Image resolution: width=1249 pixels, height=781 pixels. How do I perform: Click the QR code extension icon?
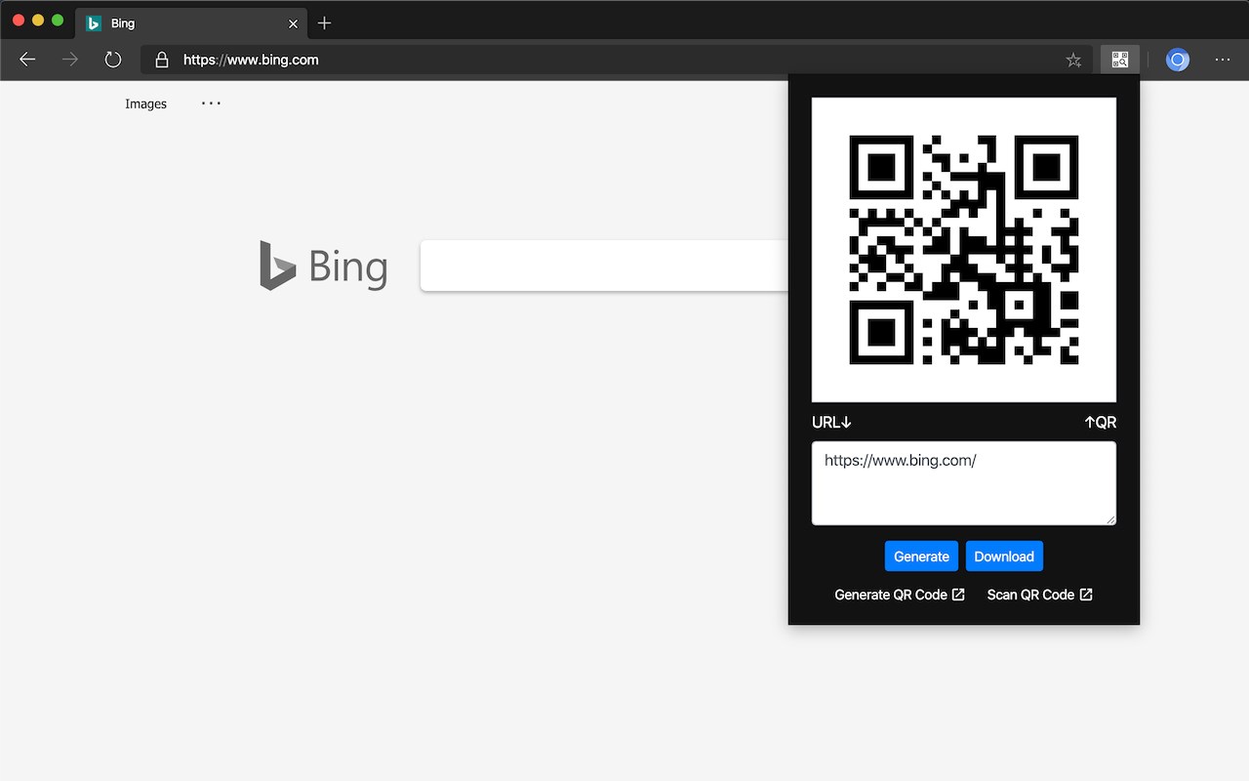pos(1119,60)
